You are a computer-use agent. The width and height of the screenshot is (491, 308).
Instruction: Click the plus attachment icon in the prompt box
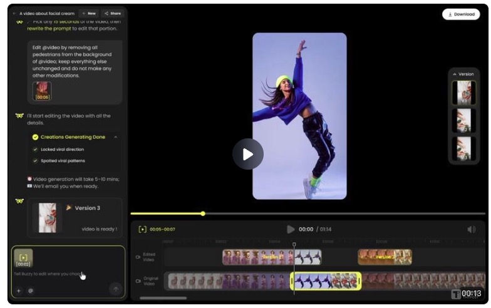18,290
